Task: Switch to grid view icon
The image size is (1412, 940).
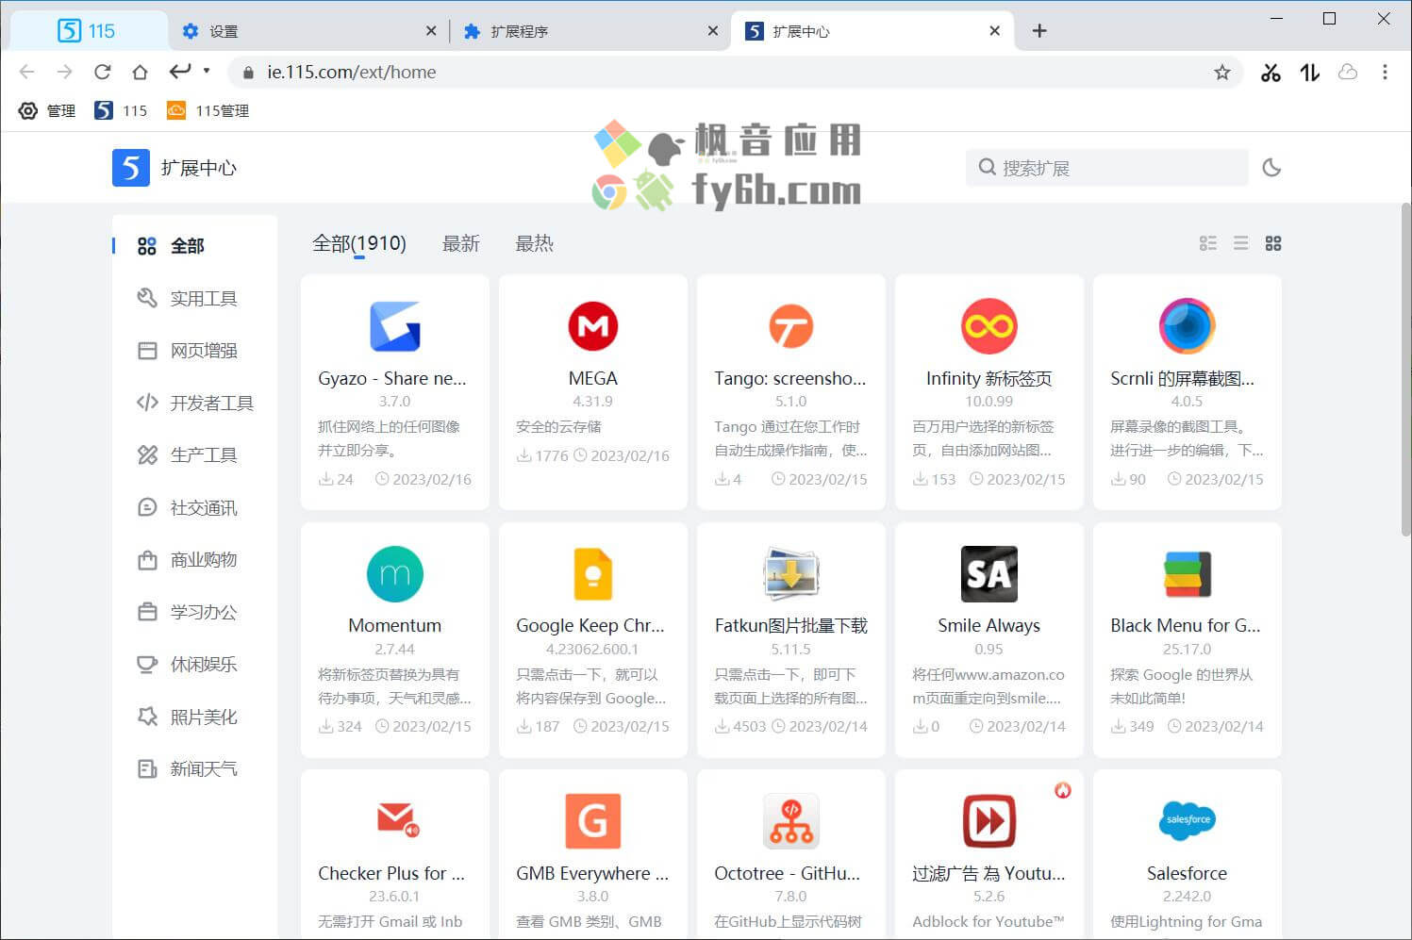Action: click(x=1273, y=243)
